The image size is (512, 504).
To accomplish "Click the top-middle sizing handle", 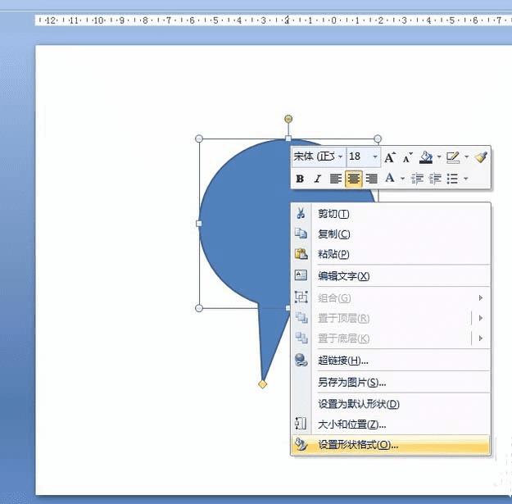I will 288,138.
